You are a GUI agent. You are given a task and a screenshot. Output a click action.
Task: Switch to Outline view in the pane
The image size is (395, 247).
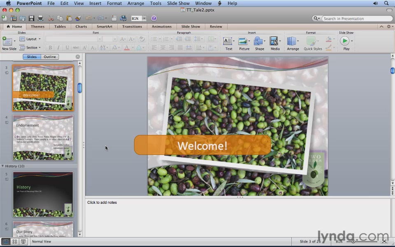pyautogui.click(x=50, y=57)
